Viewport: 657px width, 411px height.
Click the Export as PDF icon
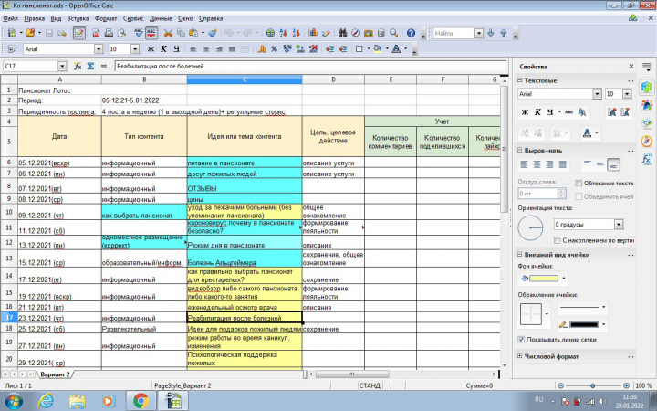96,33
